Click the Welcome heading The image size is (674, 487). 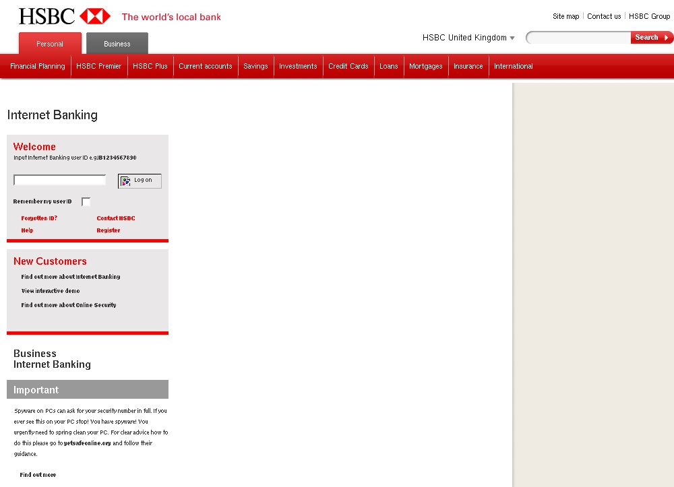(34, 146)
